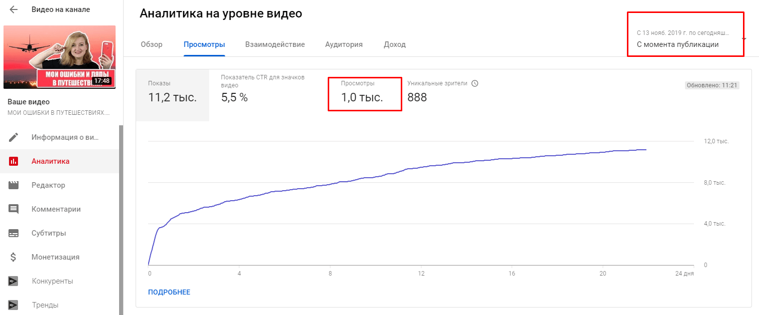Click the Конкуренты extension icon
The image size is (759, 315).
pos(14,281)
